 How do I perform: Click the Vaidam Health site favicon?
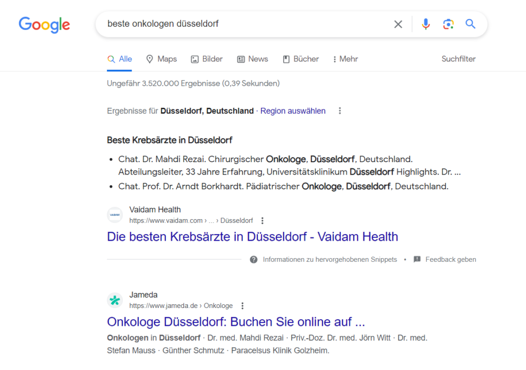[x=115, y=215]
